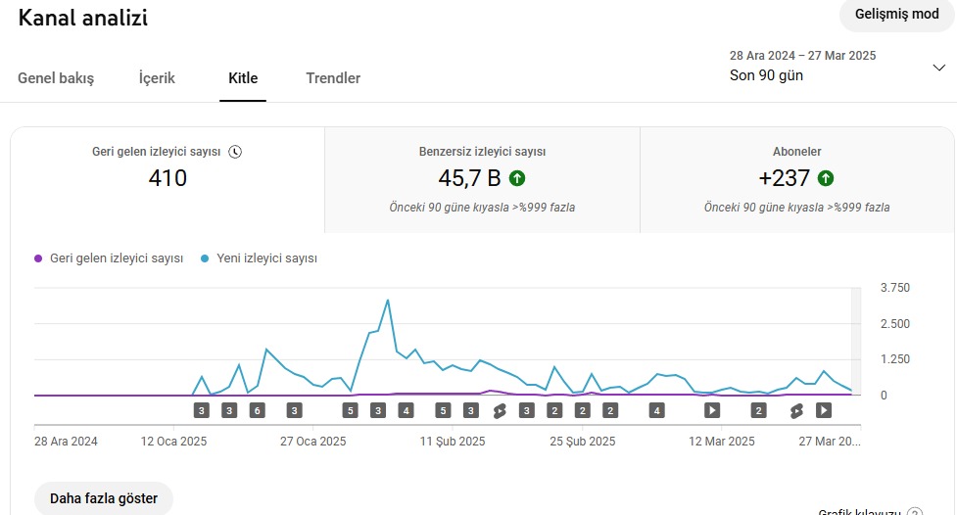
Task: Click the highest peak of the blue line
Action: (x=388, y=301)
